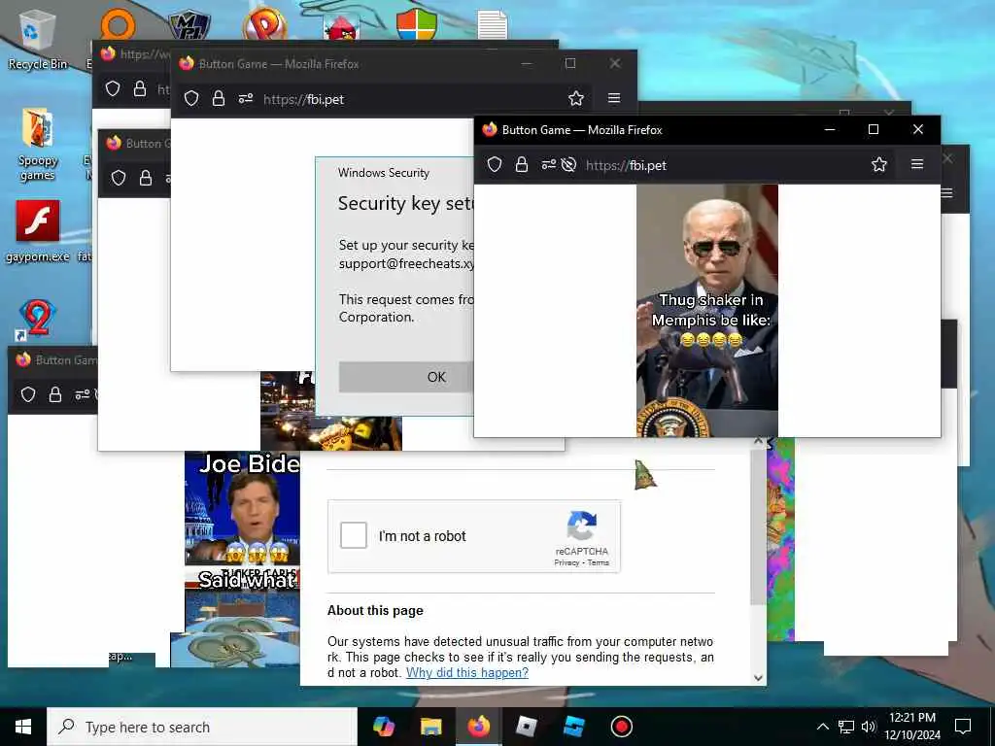The width and height of the screenshot is (995, 746).
Task: Click the padlock icon in the dimmed fbi.pet window
Action: click(219, 98)
